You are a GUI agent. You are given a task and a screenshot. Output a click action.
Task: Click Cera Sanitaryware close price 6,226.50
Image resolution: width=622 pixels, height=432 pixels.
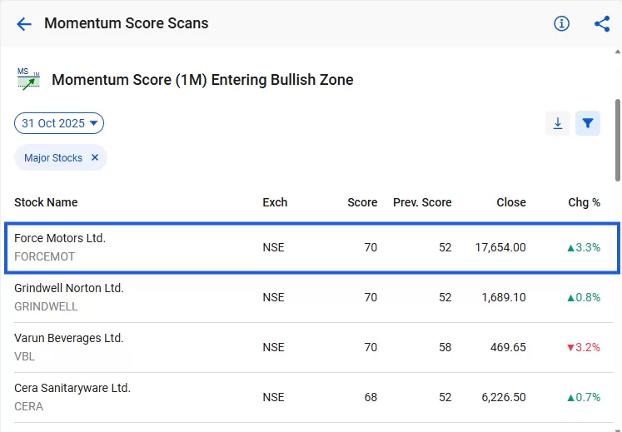click(x=504, y=398)
